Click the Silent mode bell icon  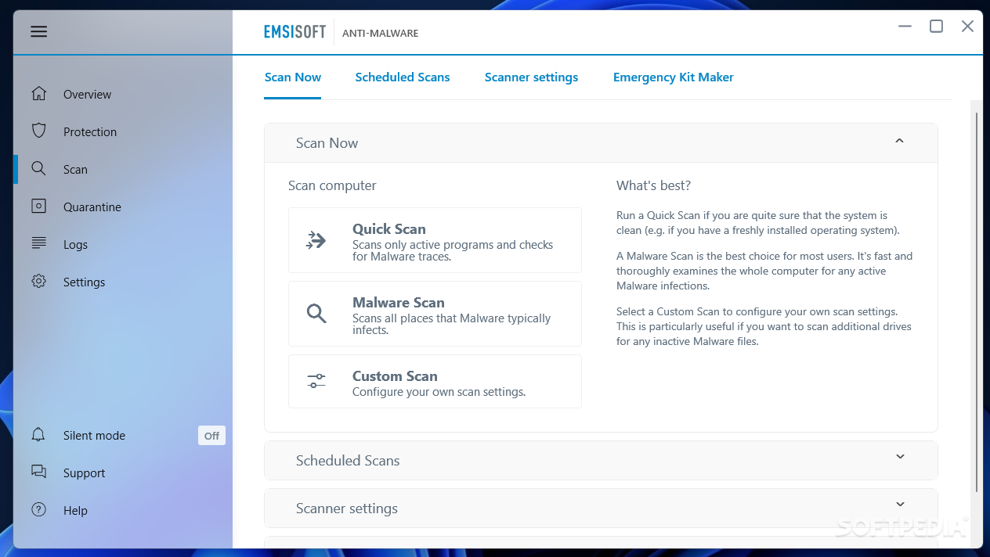click(38, 435)
